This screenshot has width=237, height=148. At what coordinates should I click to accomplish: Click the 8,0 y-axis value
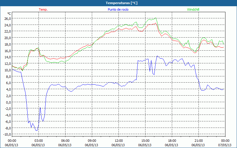pyautogui.click(x=9, y=77)
